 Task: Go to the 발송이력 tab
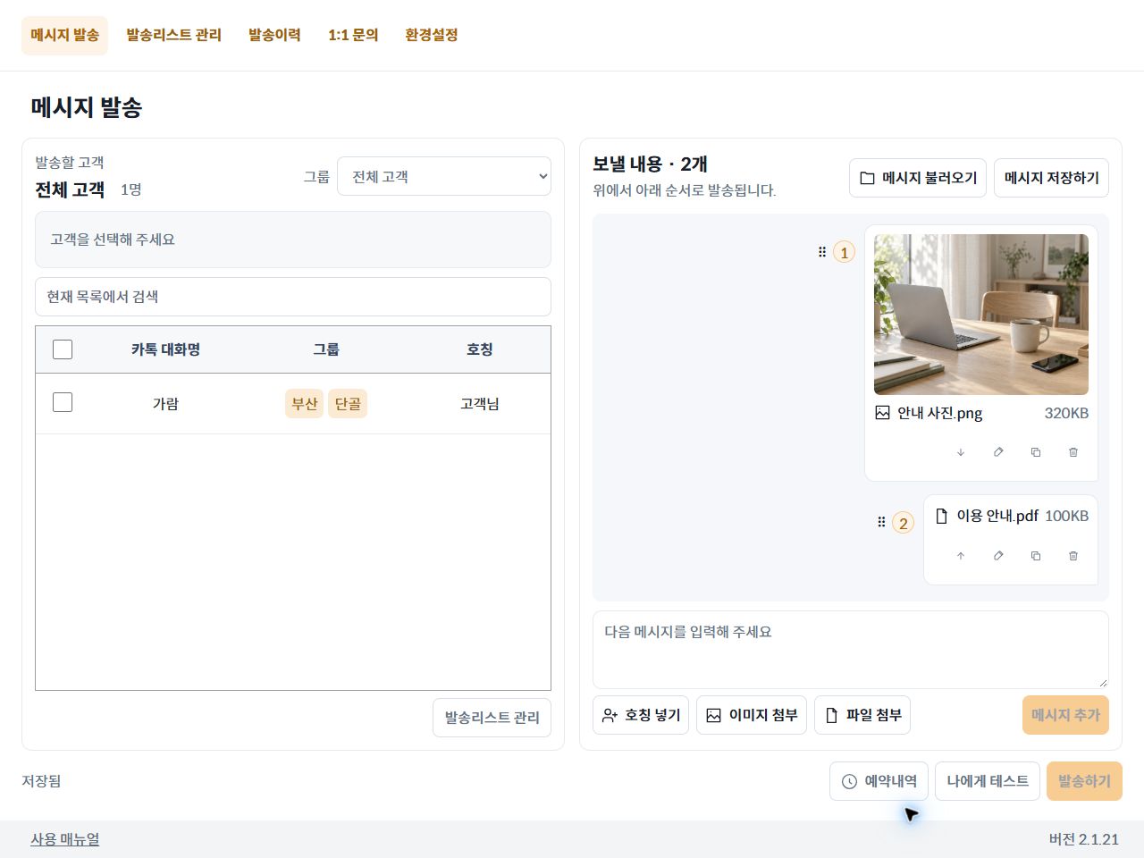274,36
